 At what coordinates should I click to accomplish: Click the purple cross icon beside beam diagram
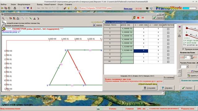(179, 27)
